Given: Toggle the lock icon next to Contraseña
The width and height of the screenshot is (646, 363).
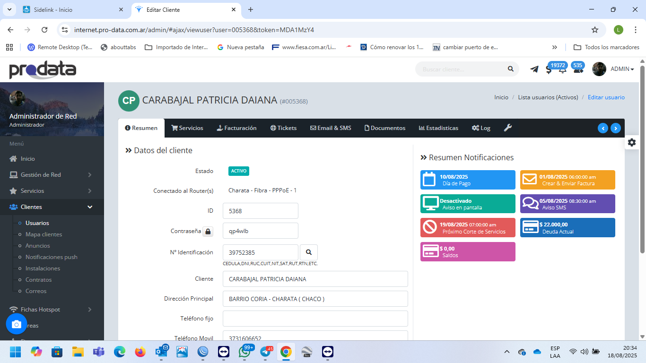Looking at the screenshot, I should point(208,232).
